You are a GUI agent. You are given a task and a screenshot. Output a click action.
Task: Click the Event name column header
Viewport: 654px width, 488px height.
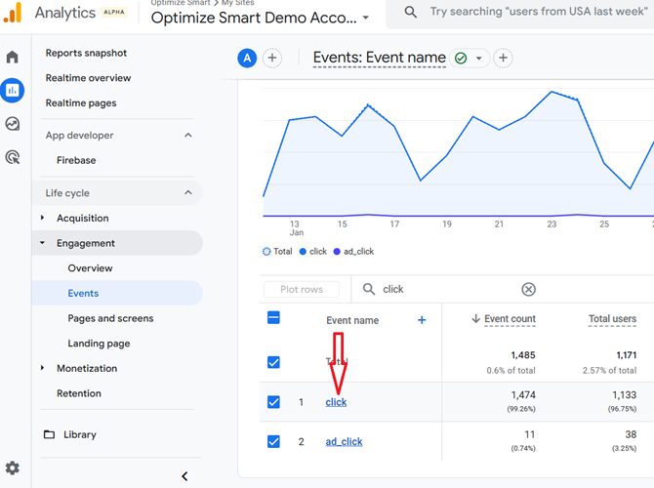(x=352, y=320)
